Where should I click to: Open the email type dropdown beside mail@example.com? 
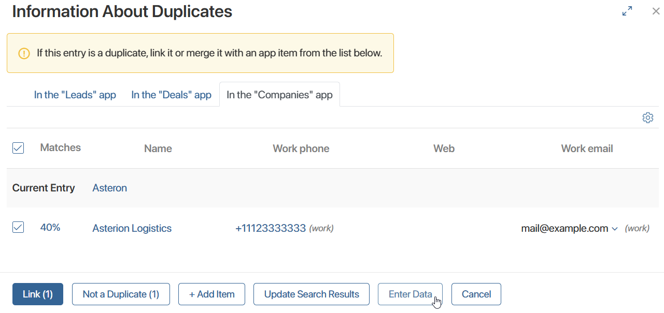pyautogui.click(x=616, y=228)
